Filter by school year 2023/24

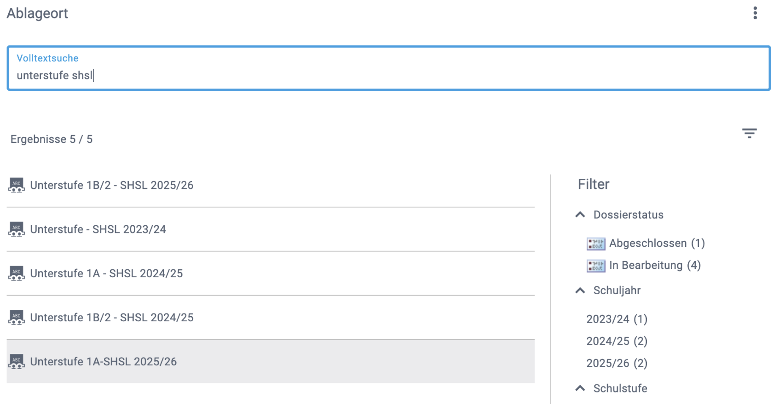[x=617, y=319]
